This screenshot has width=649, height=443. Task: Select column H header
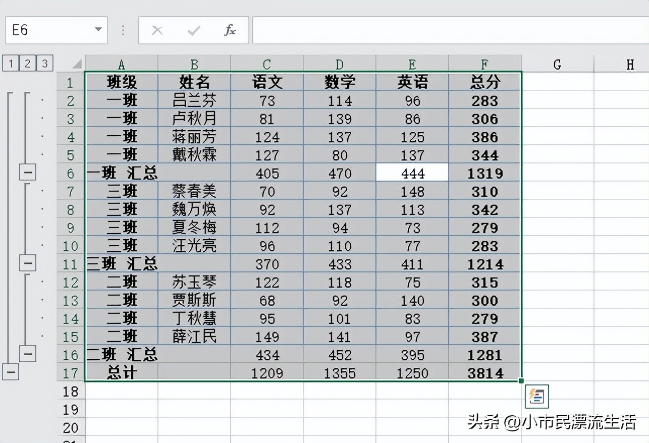tap(622, 64)
